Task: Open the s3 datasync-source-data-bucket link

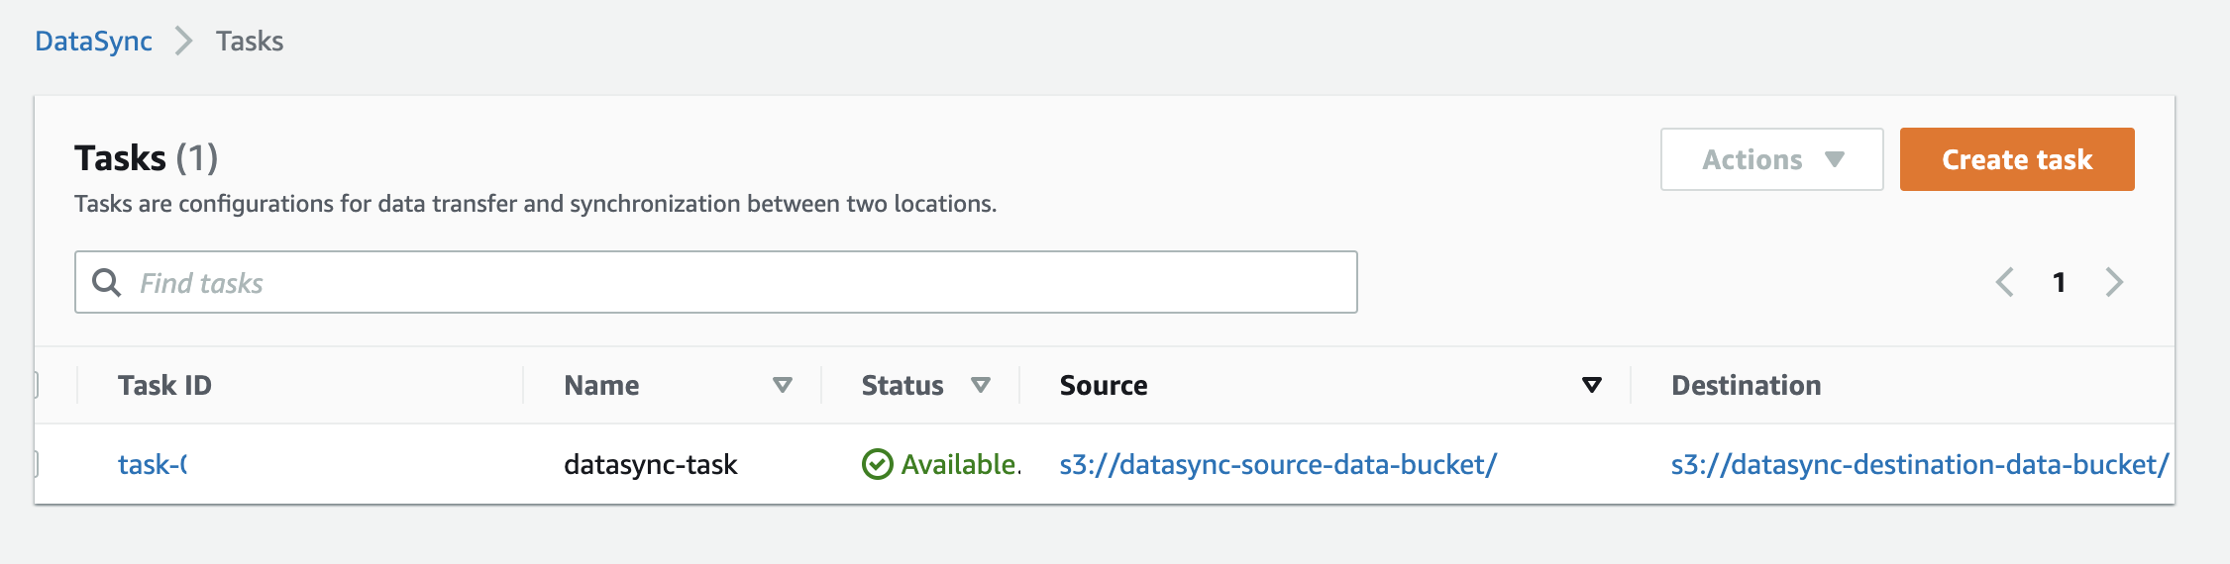Action: [1277, 464]
